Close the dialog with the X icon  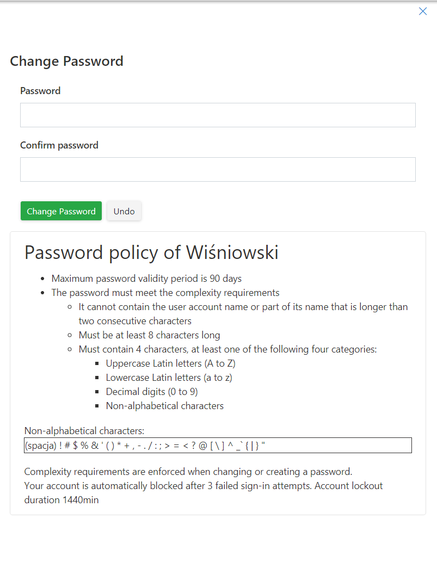[x=423, y=11]
